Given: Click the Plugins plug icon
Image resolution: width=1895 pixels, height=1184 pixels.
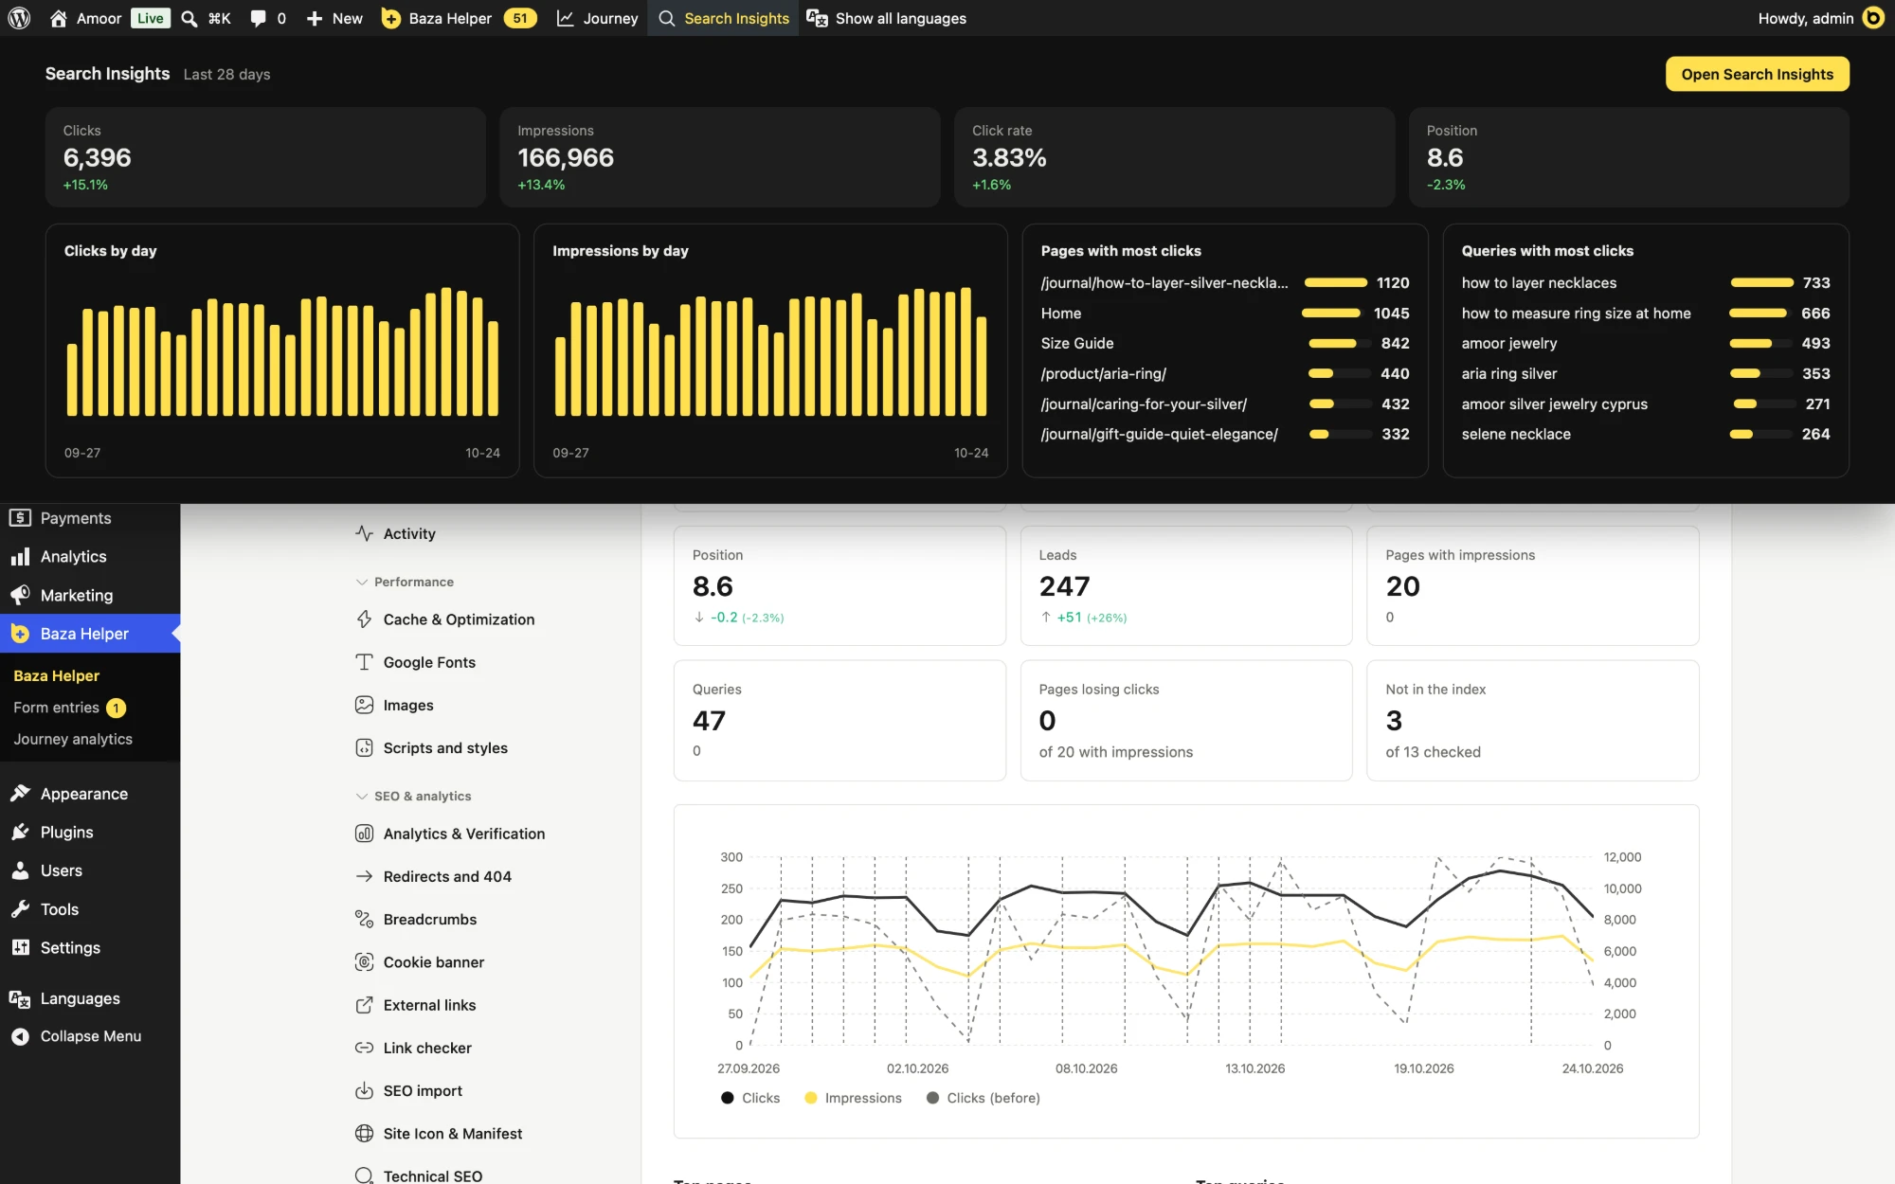Looking at the screenshot, I should 20,833.
